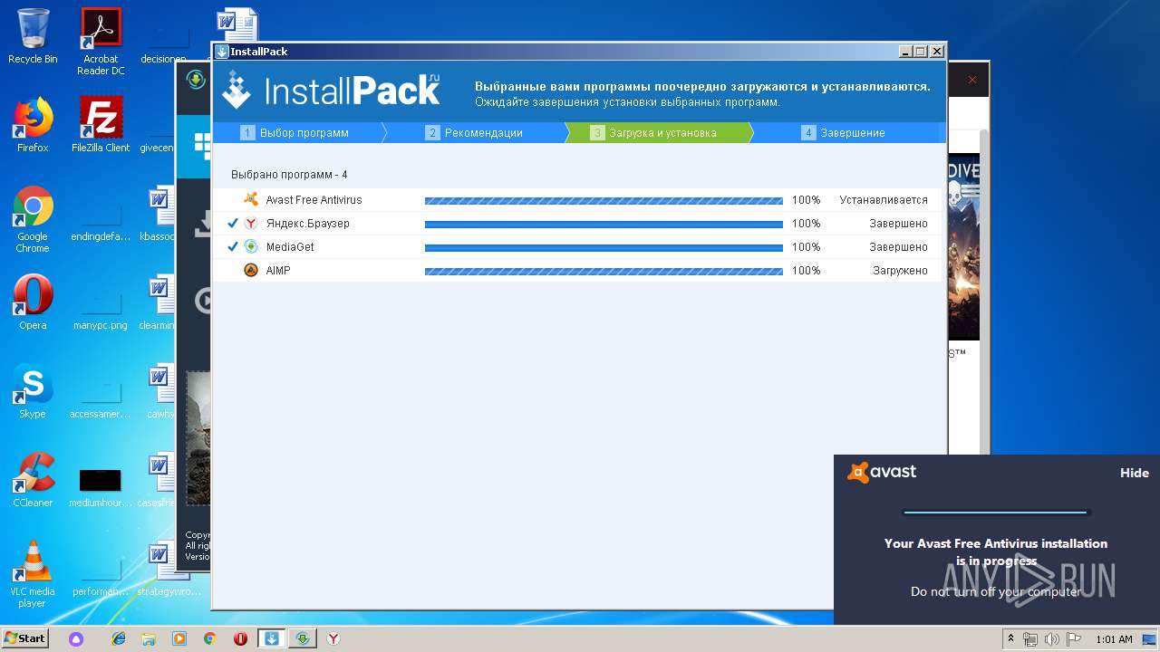Click the Avast Free Antivirus progress bar
The height and width of the screenshot is (652, 1160).
point(604,200)
